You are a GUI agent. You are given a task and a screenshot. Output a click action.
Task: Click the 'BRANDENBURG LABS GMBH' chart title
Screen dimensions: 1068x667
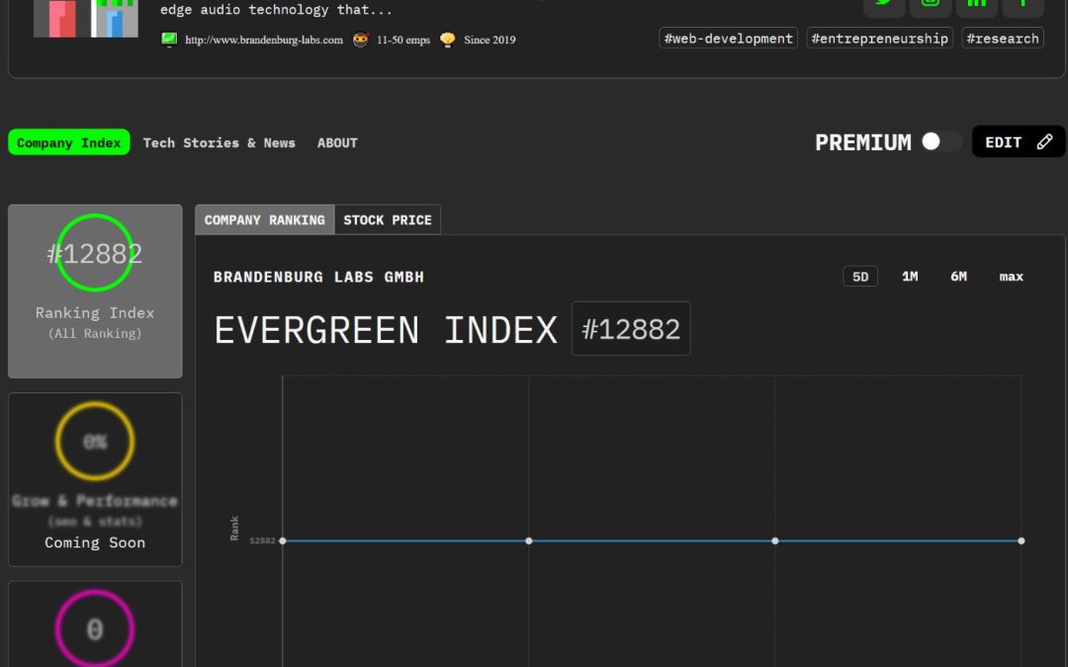point(318,277)
